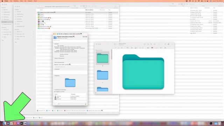Toggle the Bloccato checkbox
224x126 pixels.
[59, 56]
